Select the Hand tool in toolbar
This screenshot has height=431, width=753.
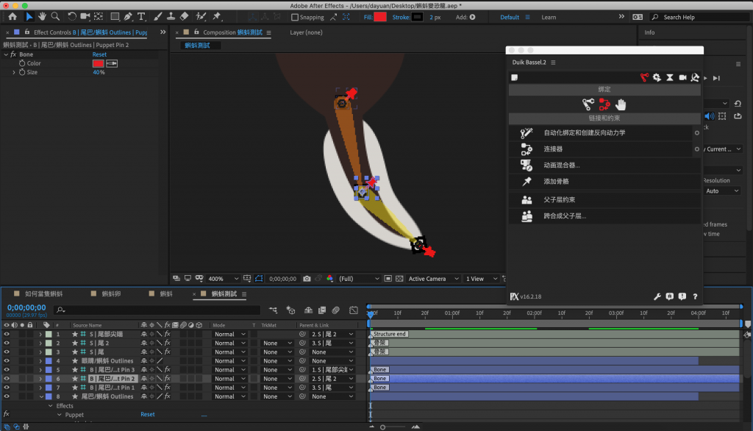click(x=42, y=17)
